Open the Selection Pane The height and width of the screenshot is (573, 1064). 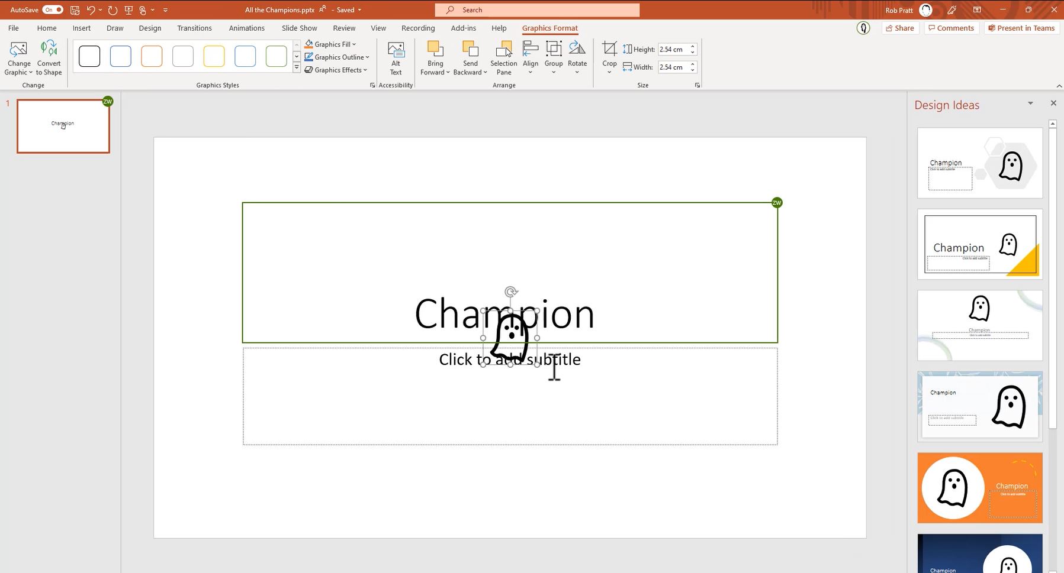(x=503, y=51)
